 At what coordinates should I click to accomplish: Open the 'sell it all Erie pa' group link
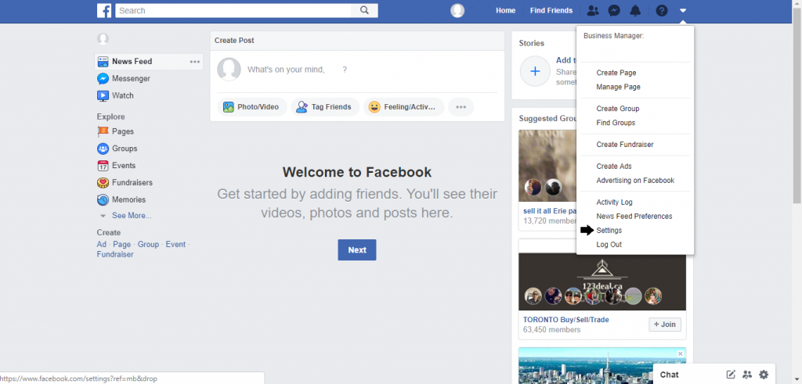click(550, 211)
